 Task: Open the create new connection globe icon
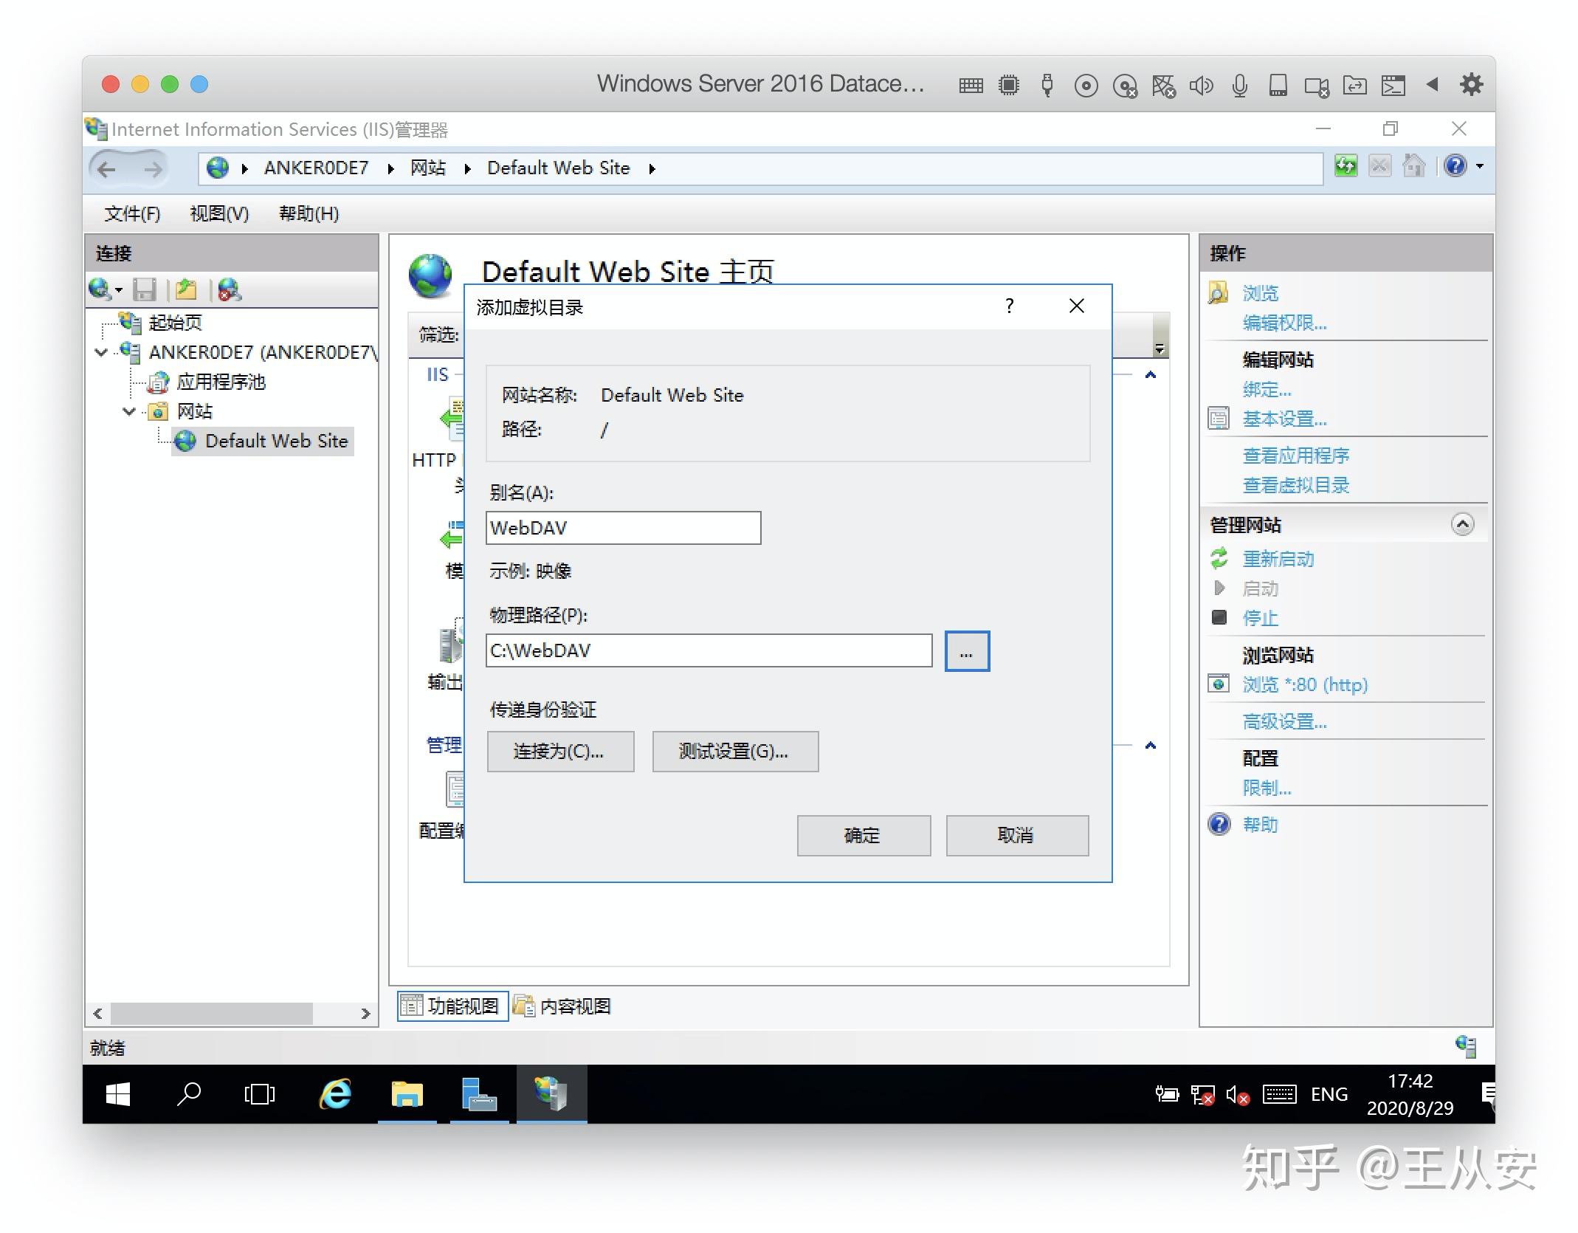[x=102, y=289]
